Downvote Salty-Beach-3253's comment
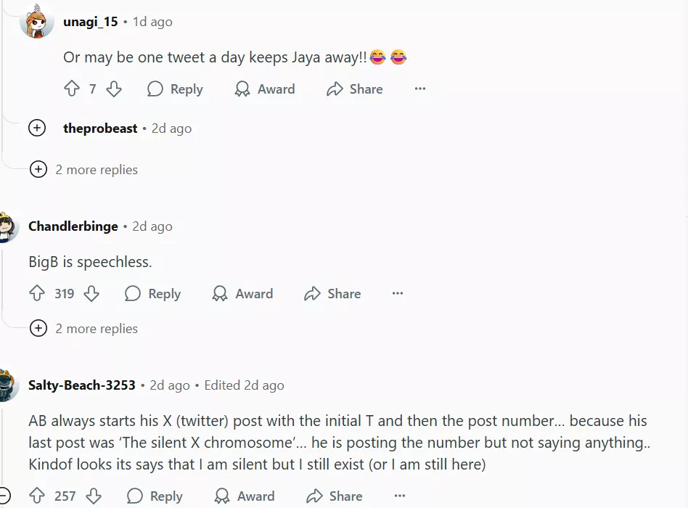688x508 pixels. (x=94, y=496)
